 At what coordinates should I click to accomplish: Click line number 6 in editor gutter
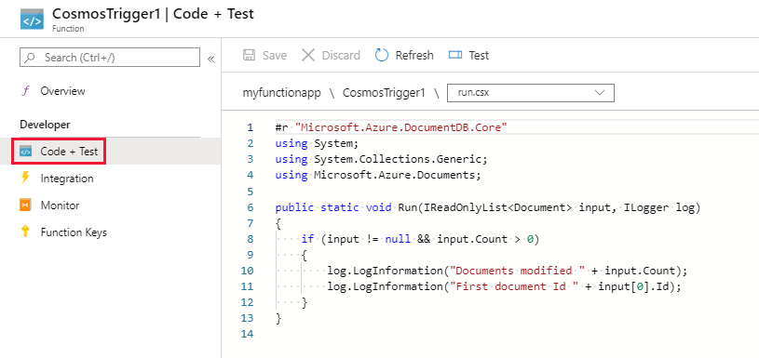251,207
